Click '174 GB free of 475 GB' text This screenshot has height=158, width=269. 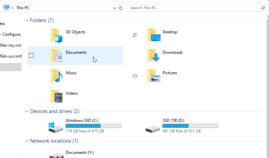[x=85, y=131]
